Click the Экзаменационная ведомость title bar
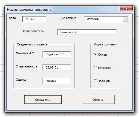 [x=63, y=10]
